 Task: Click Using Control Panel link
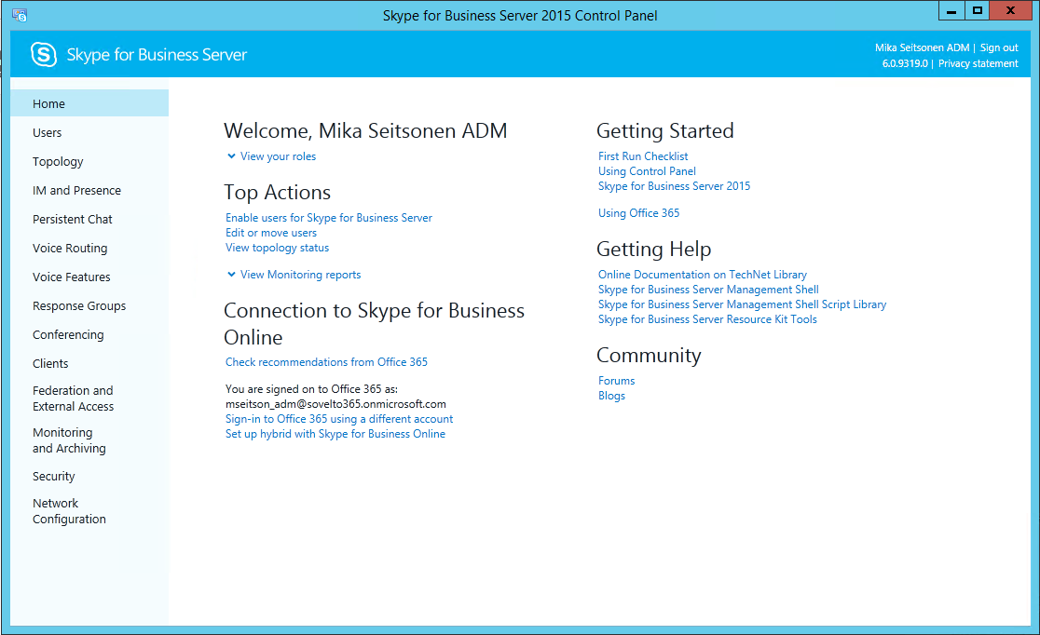coord(648,171)
